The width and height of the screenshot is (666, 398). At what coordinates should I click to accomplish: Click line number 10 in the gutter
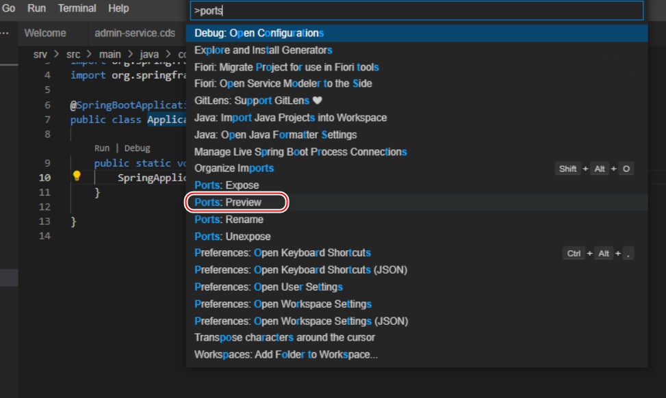click(x=44, y=178)
